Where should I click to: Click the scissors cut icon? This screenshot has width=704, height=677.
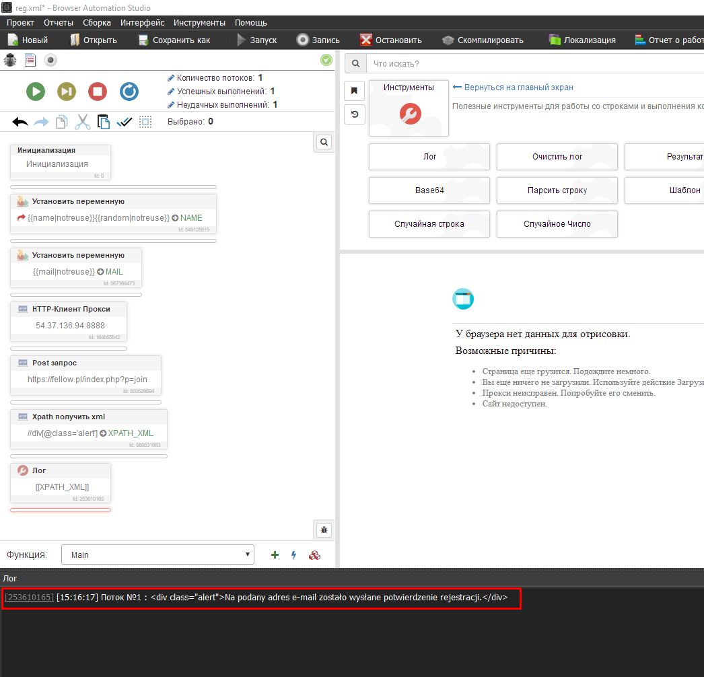(x=83, y=122)
